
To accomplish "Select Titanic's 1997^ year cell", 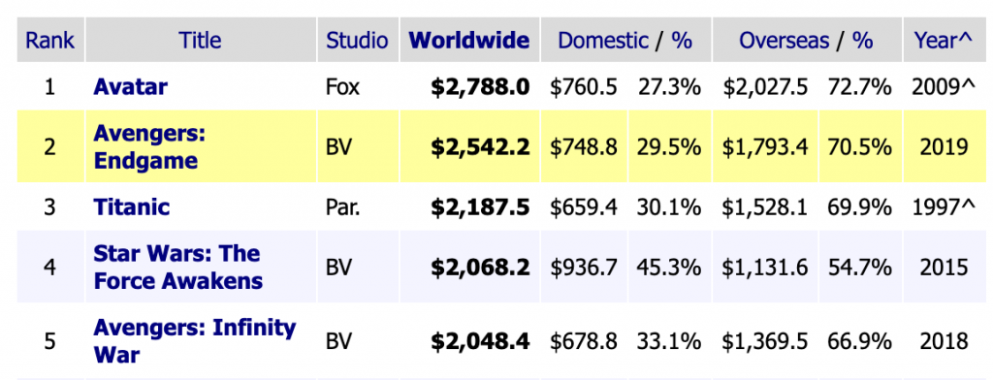I will [x=945, y=207].
